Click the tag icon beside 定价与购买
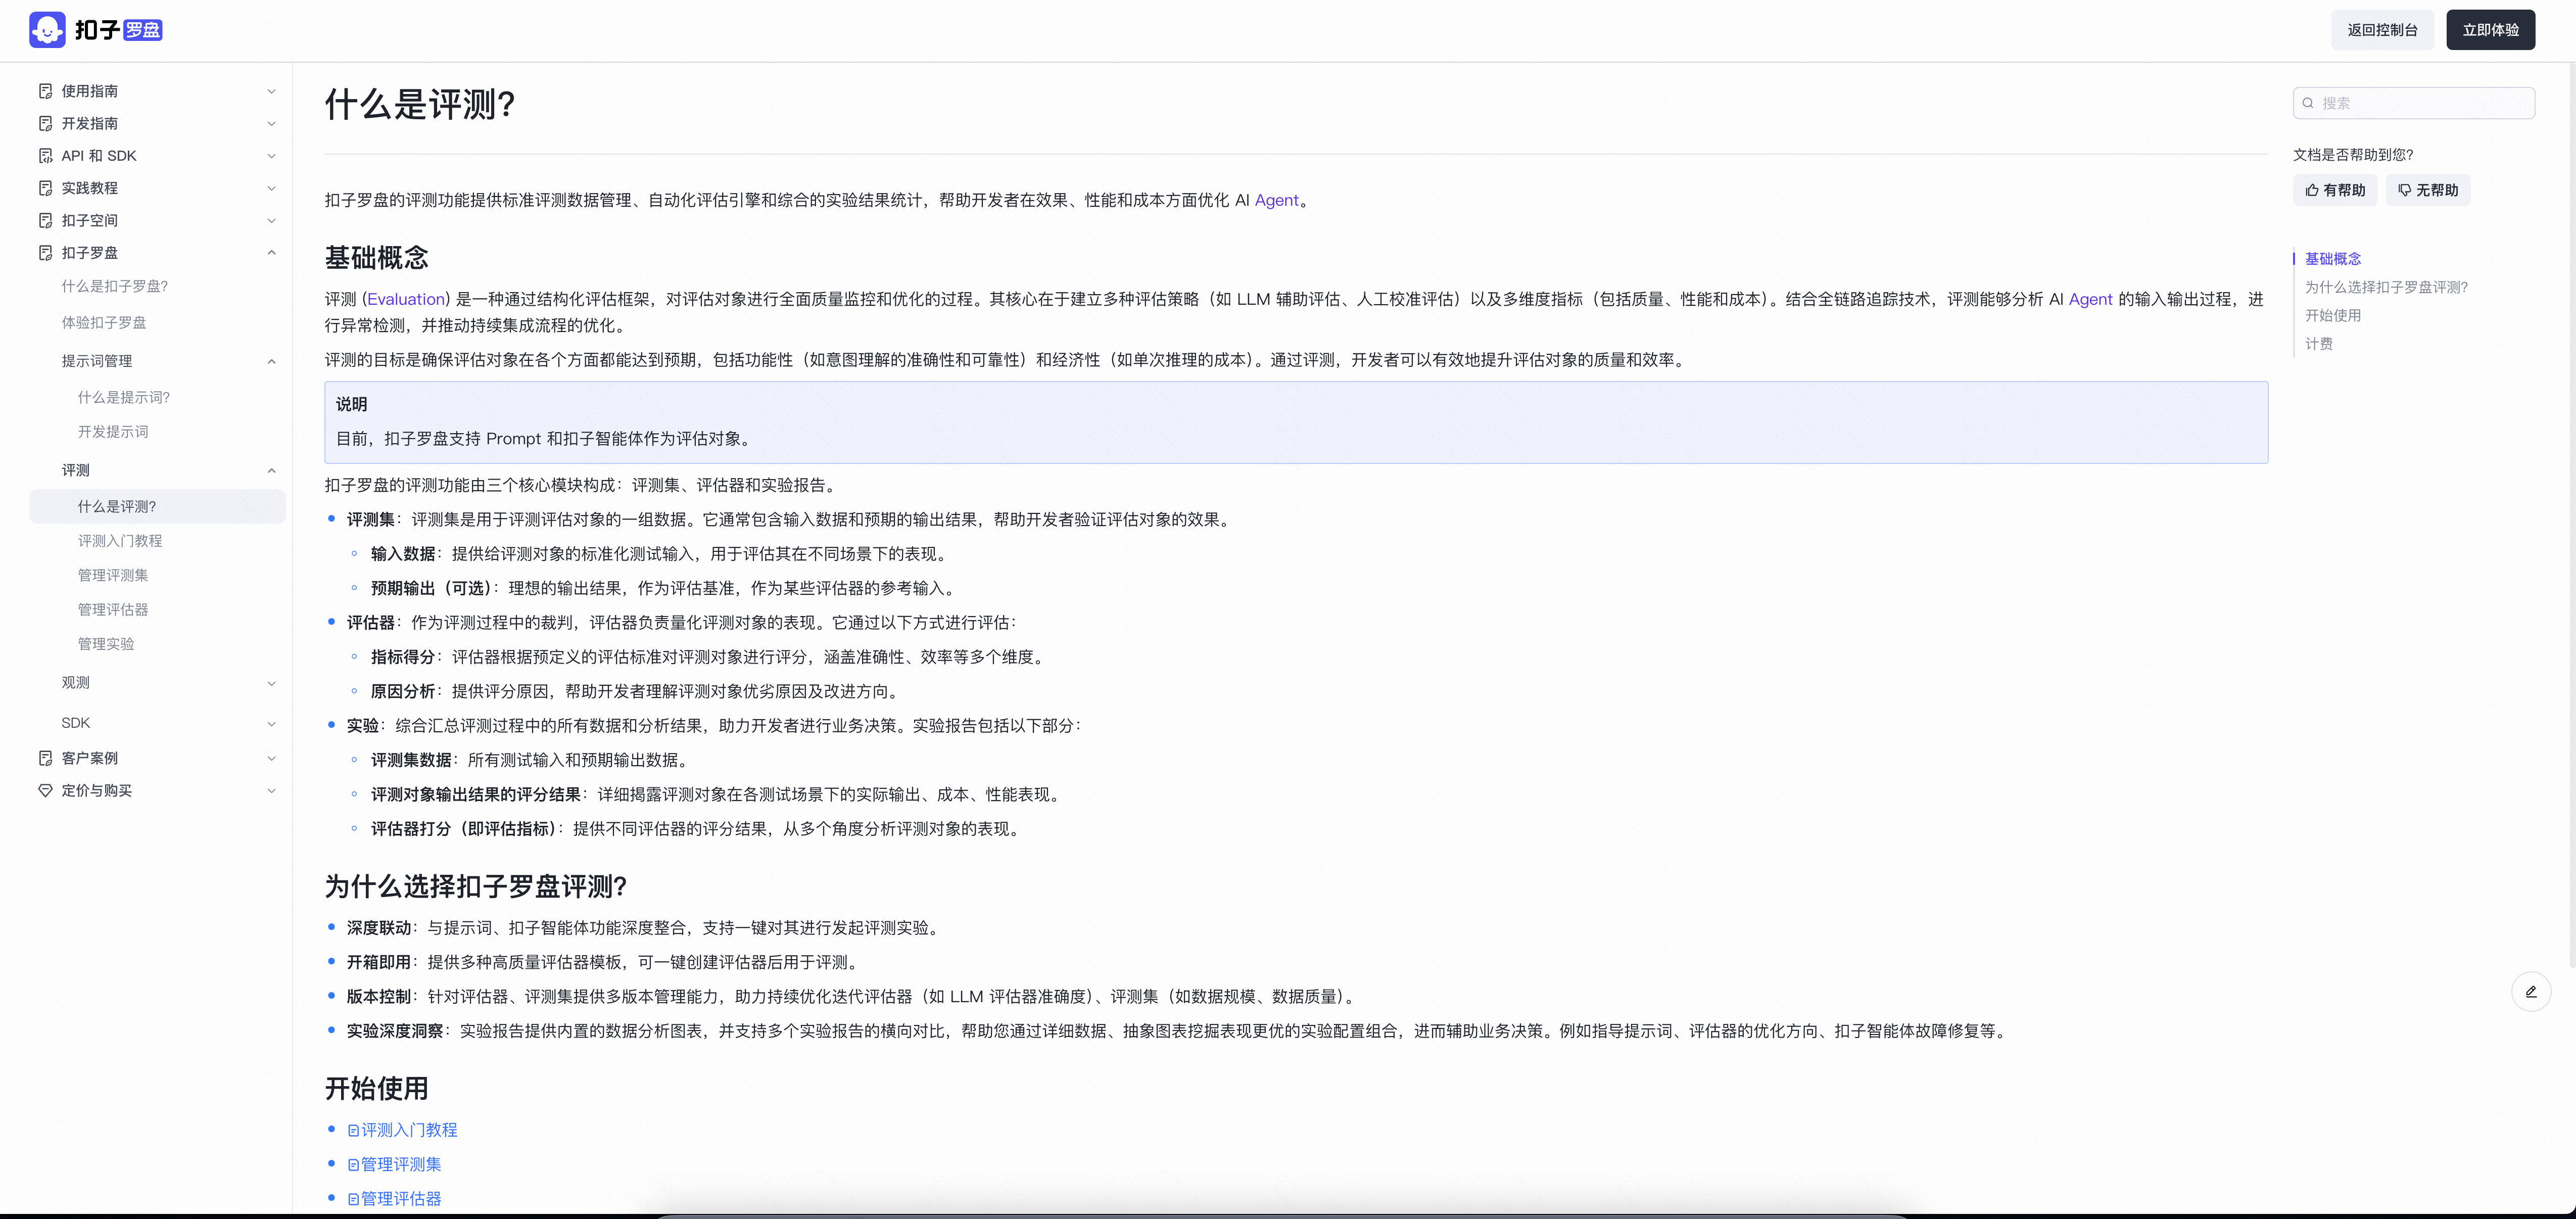This screenshot has width=2576, height=1219. pos(45,790)
